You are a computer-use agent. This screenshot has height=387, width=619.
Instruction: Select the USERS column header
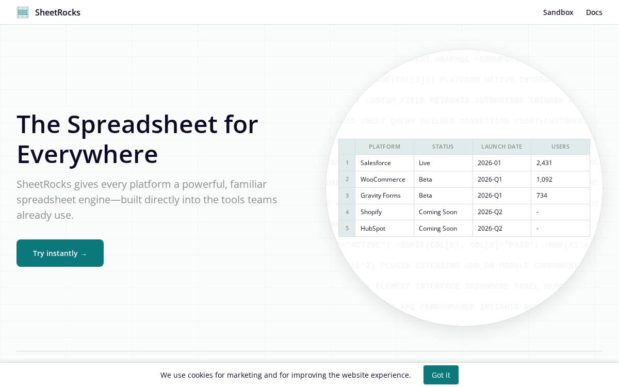pos(560,147)
